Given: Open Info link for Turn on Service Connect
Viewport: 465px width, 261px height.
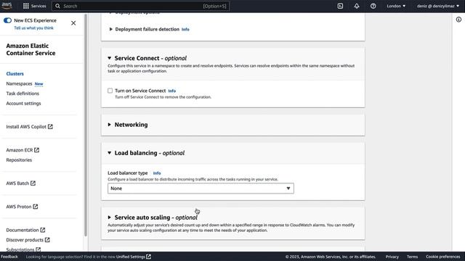Looking at the screenshot, I should 172,91.
